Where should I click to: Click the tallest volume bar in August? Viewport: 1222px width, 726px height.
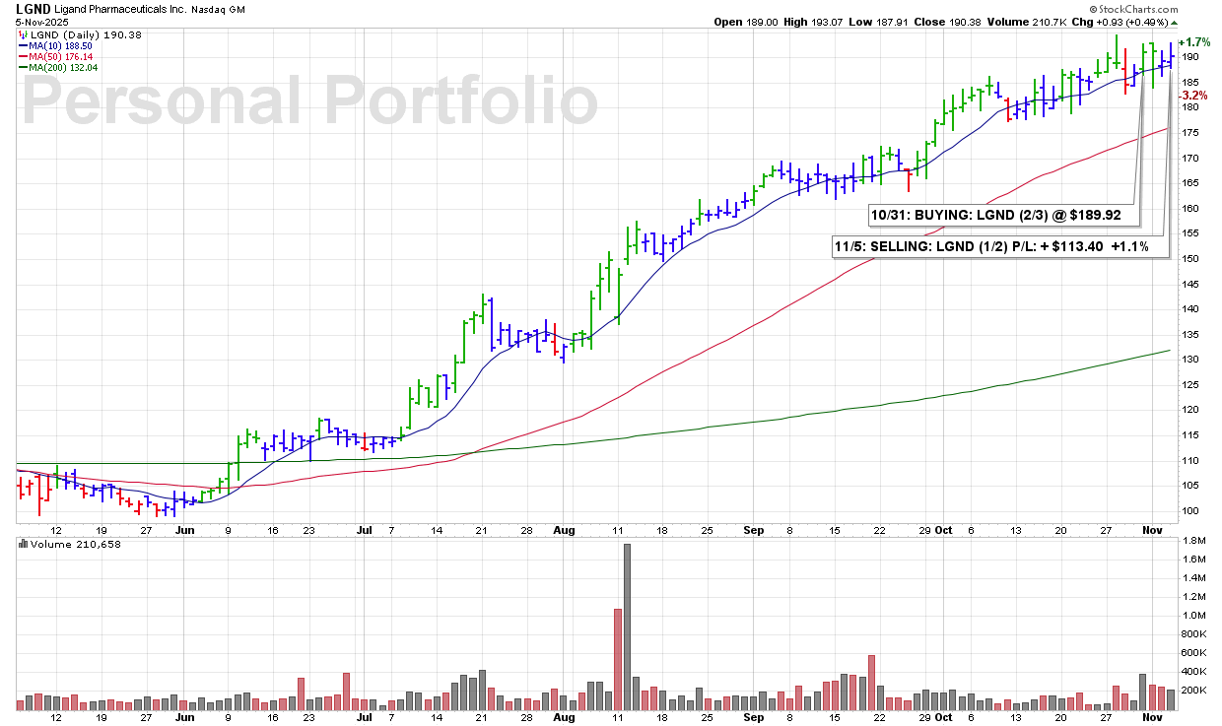point(627,627)
